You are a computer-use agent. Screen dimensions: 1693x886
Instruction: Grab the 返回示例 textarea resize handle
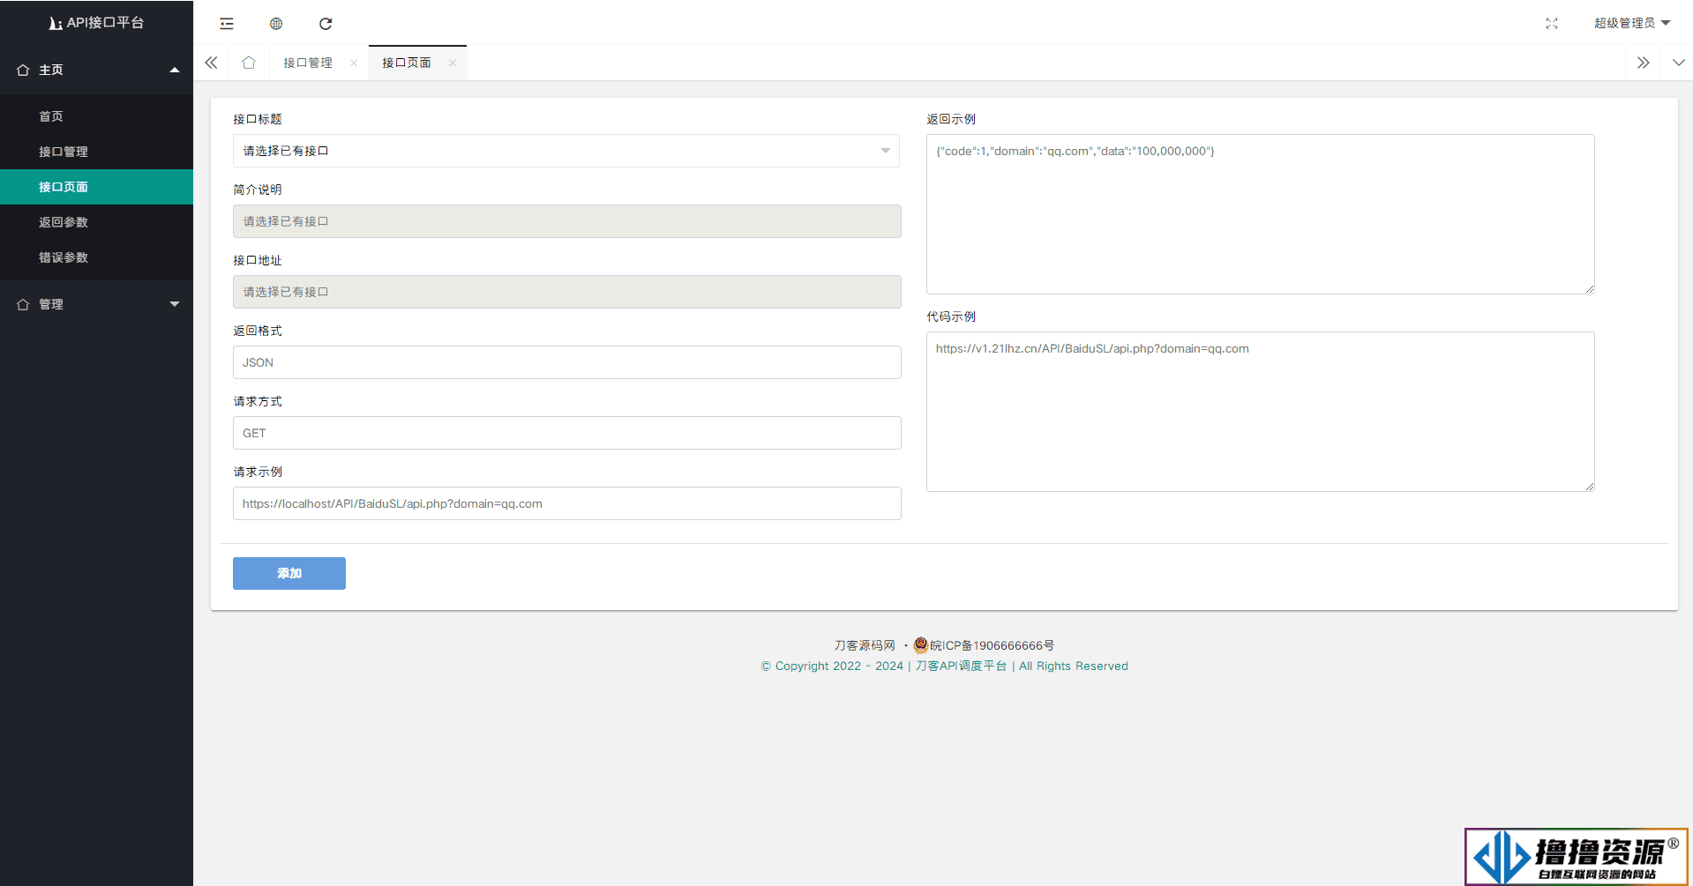point(1590,289)
